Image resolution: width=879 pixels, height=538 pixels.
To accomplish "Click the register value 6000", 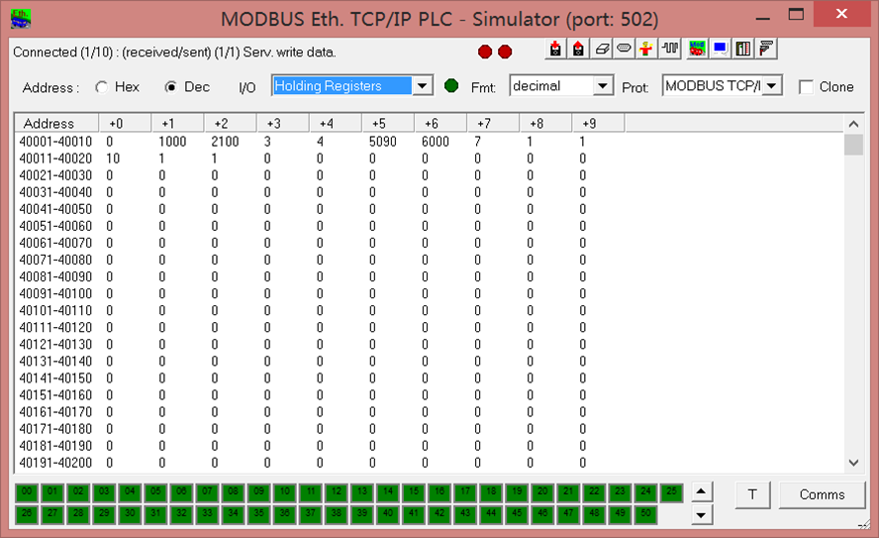I will pos(435,142).
